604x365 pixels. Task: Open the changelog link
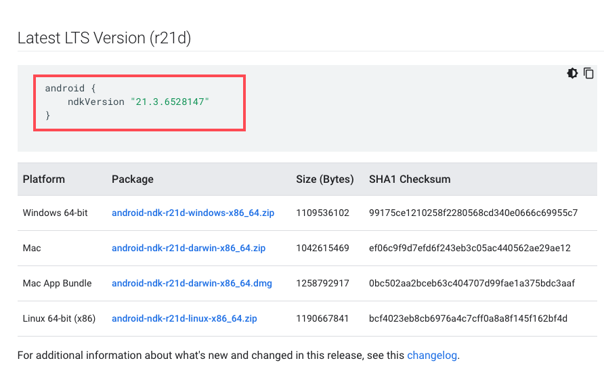point(432,355)
